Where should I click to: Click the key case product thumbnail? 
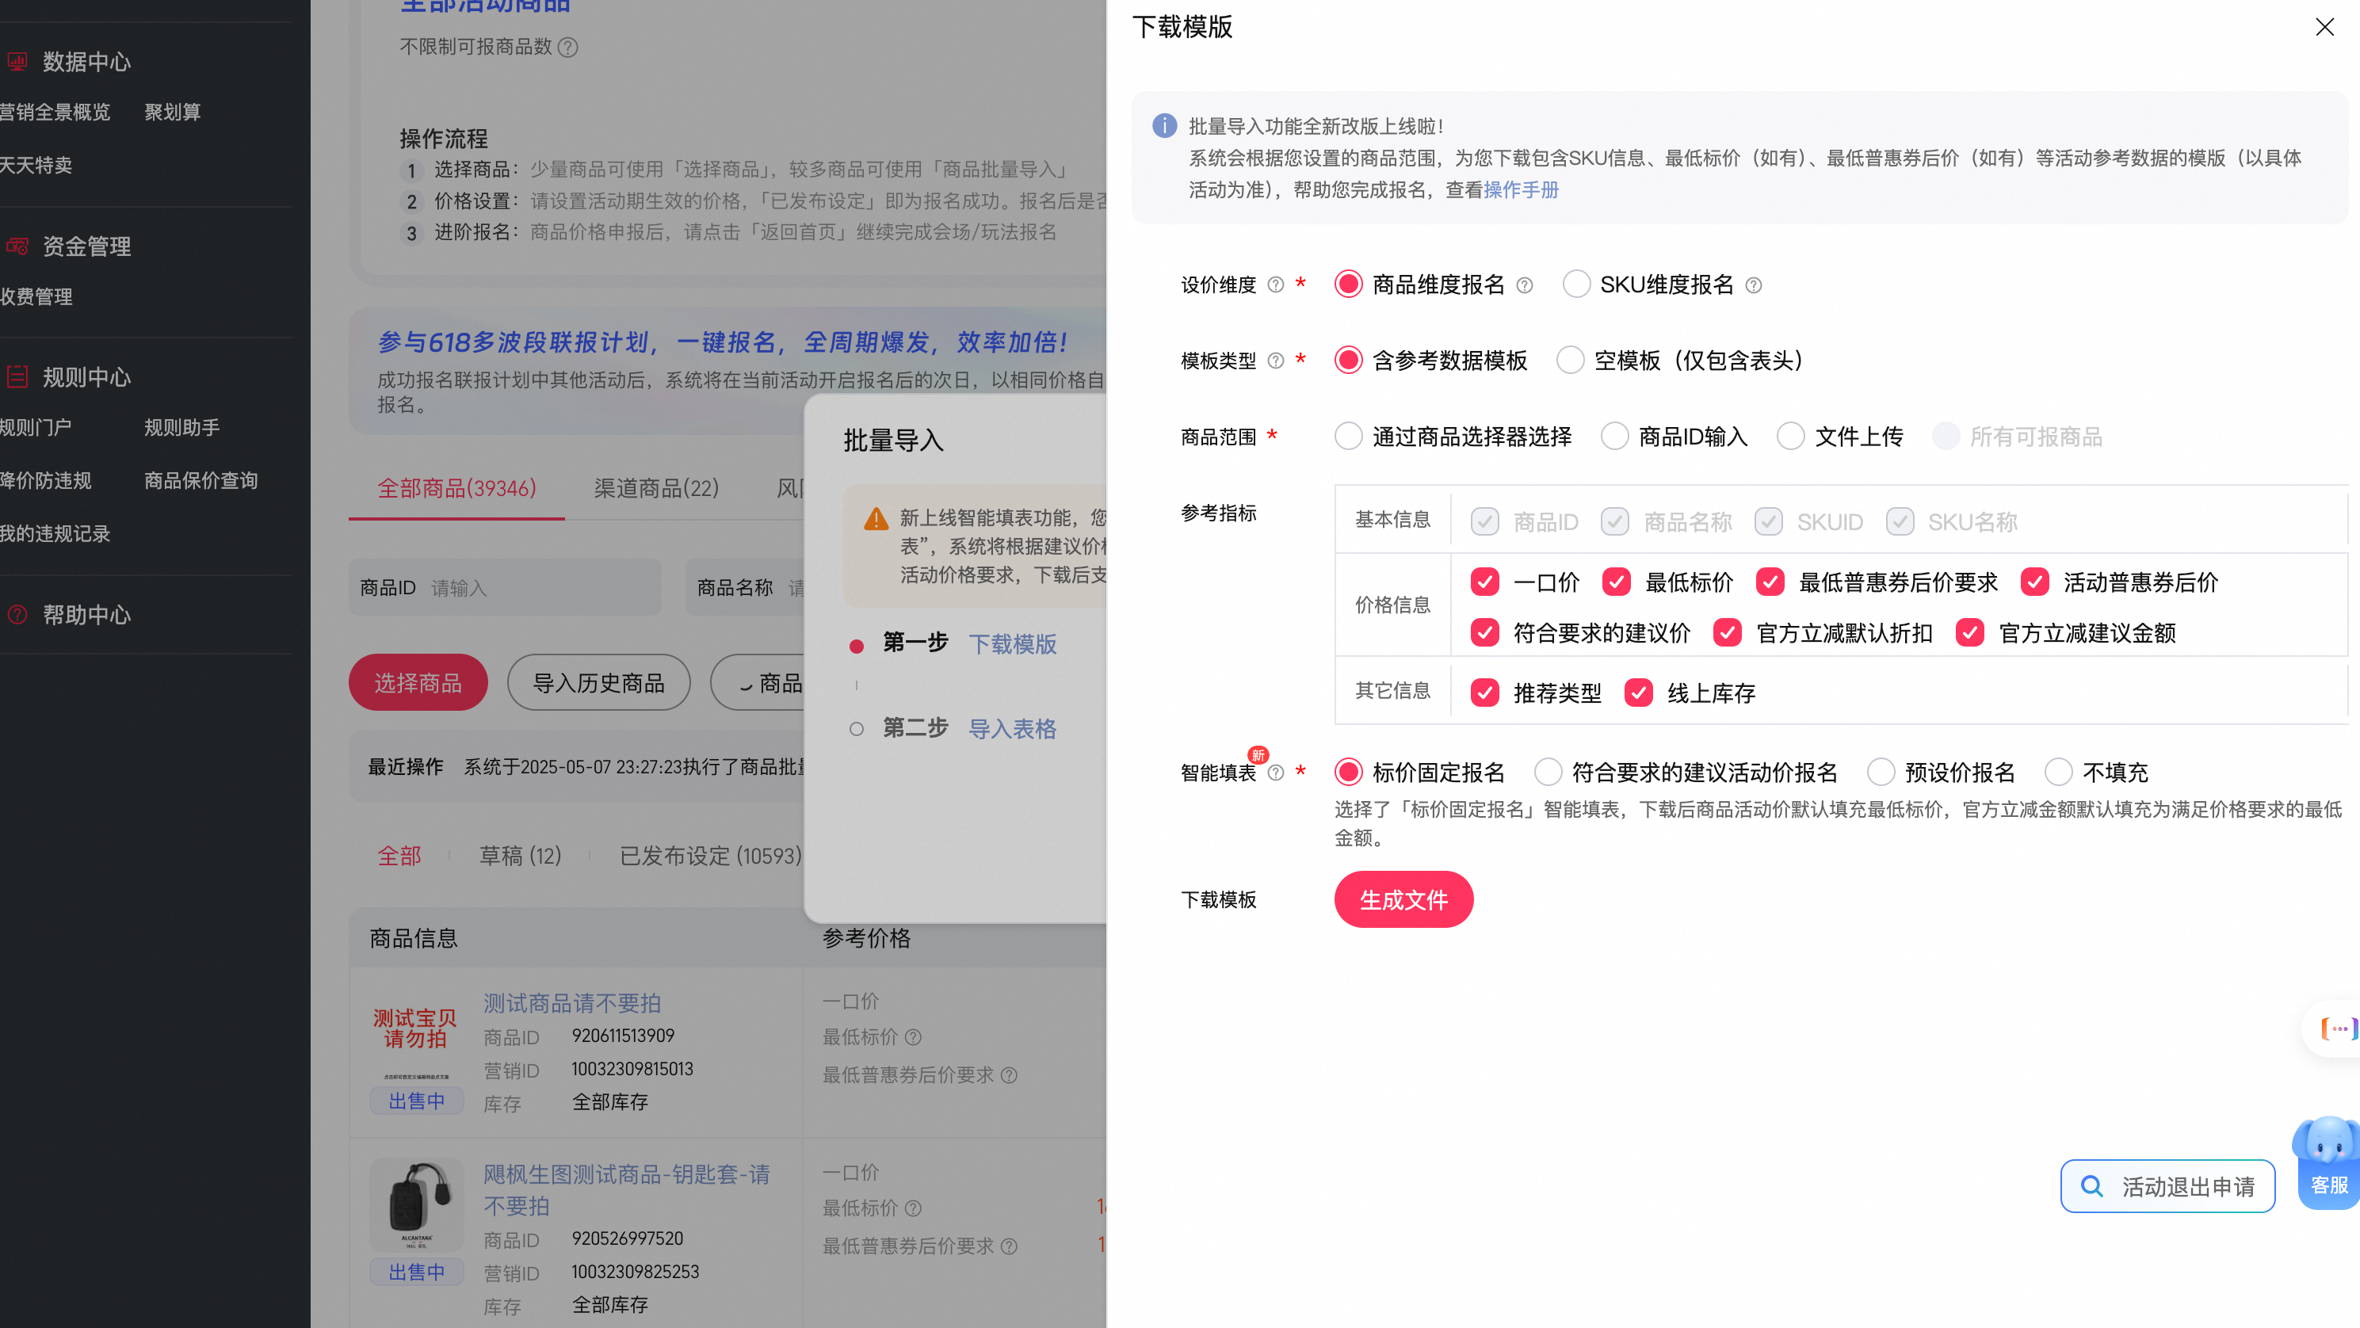[x=415, y=1206]
